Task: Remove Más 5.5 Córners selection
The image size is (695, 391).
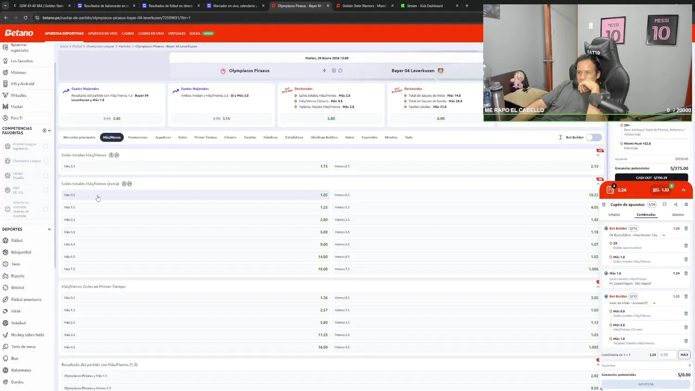Action: pyautogui.click(x=686, y=327)
